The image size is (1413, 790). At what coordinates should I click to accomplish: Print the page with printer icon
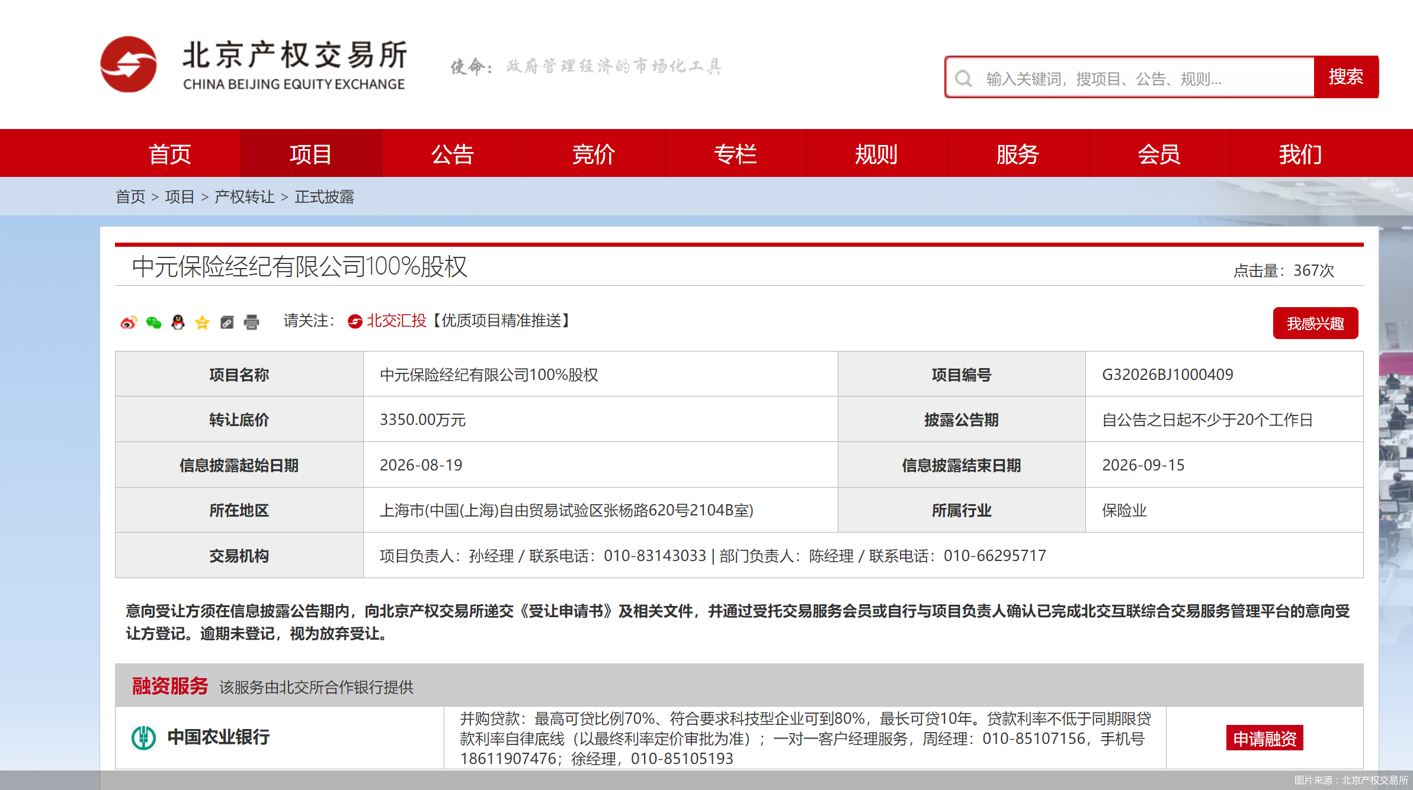click(251, 322)
